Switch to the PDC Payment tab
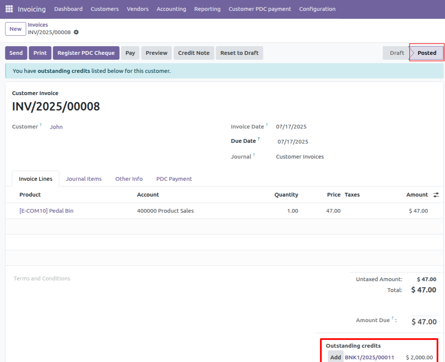 (x=174, y=179)
